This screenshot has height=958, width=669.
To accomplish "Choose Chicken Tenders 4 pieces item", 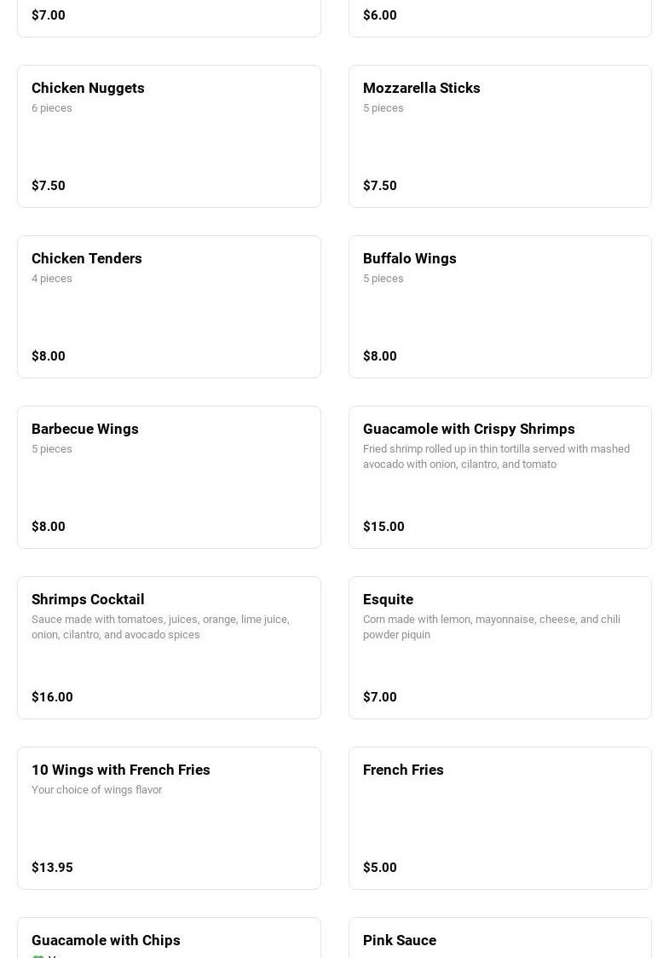I will (x=169, y=307).
